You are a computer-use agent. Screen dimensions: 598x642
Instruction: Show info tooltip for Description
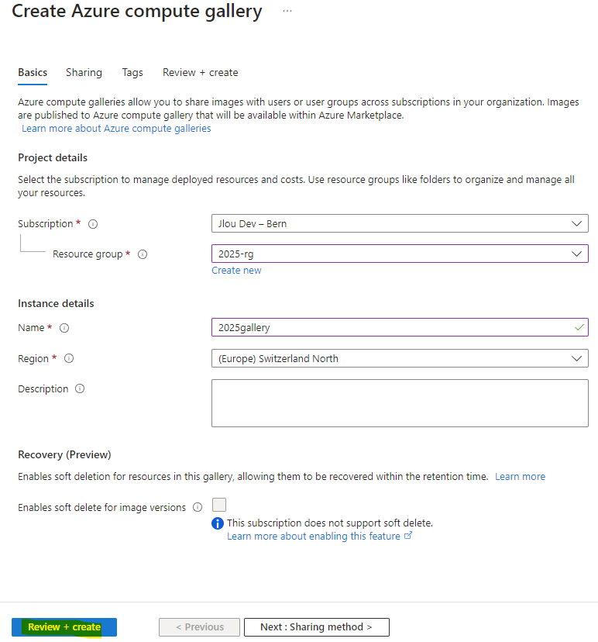click(80, 388)
